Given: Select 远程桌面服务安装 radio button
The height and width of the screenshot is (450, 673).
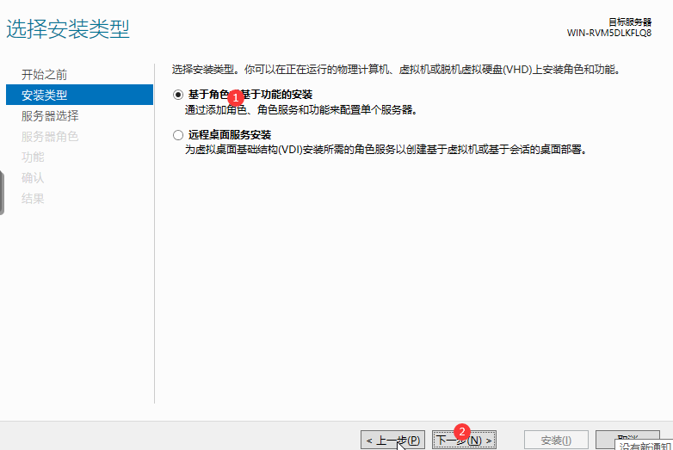Looking at the screenshot, I should (178, 135).
